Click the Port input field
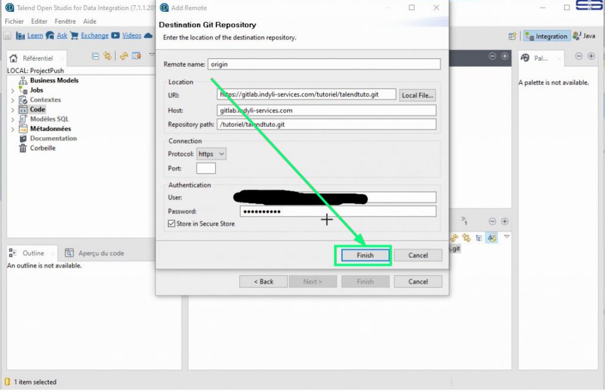 (x=206, y=168)
